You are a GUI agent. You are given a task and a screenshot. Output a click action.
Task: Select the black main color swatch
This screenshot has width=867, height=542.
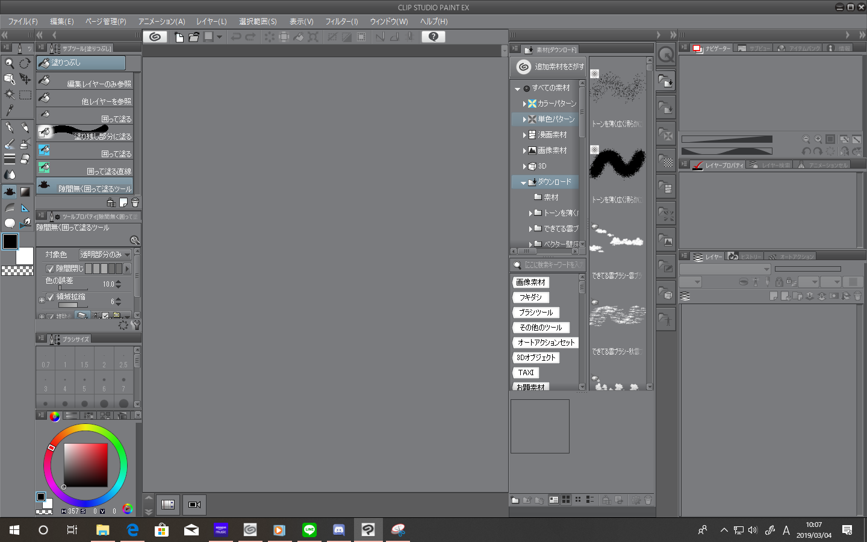click(10, 241)
